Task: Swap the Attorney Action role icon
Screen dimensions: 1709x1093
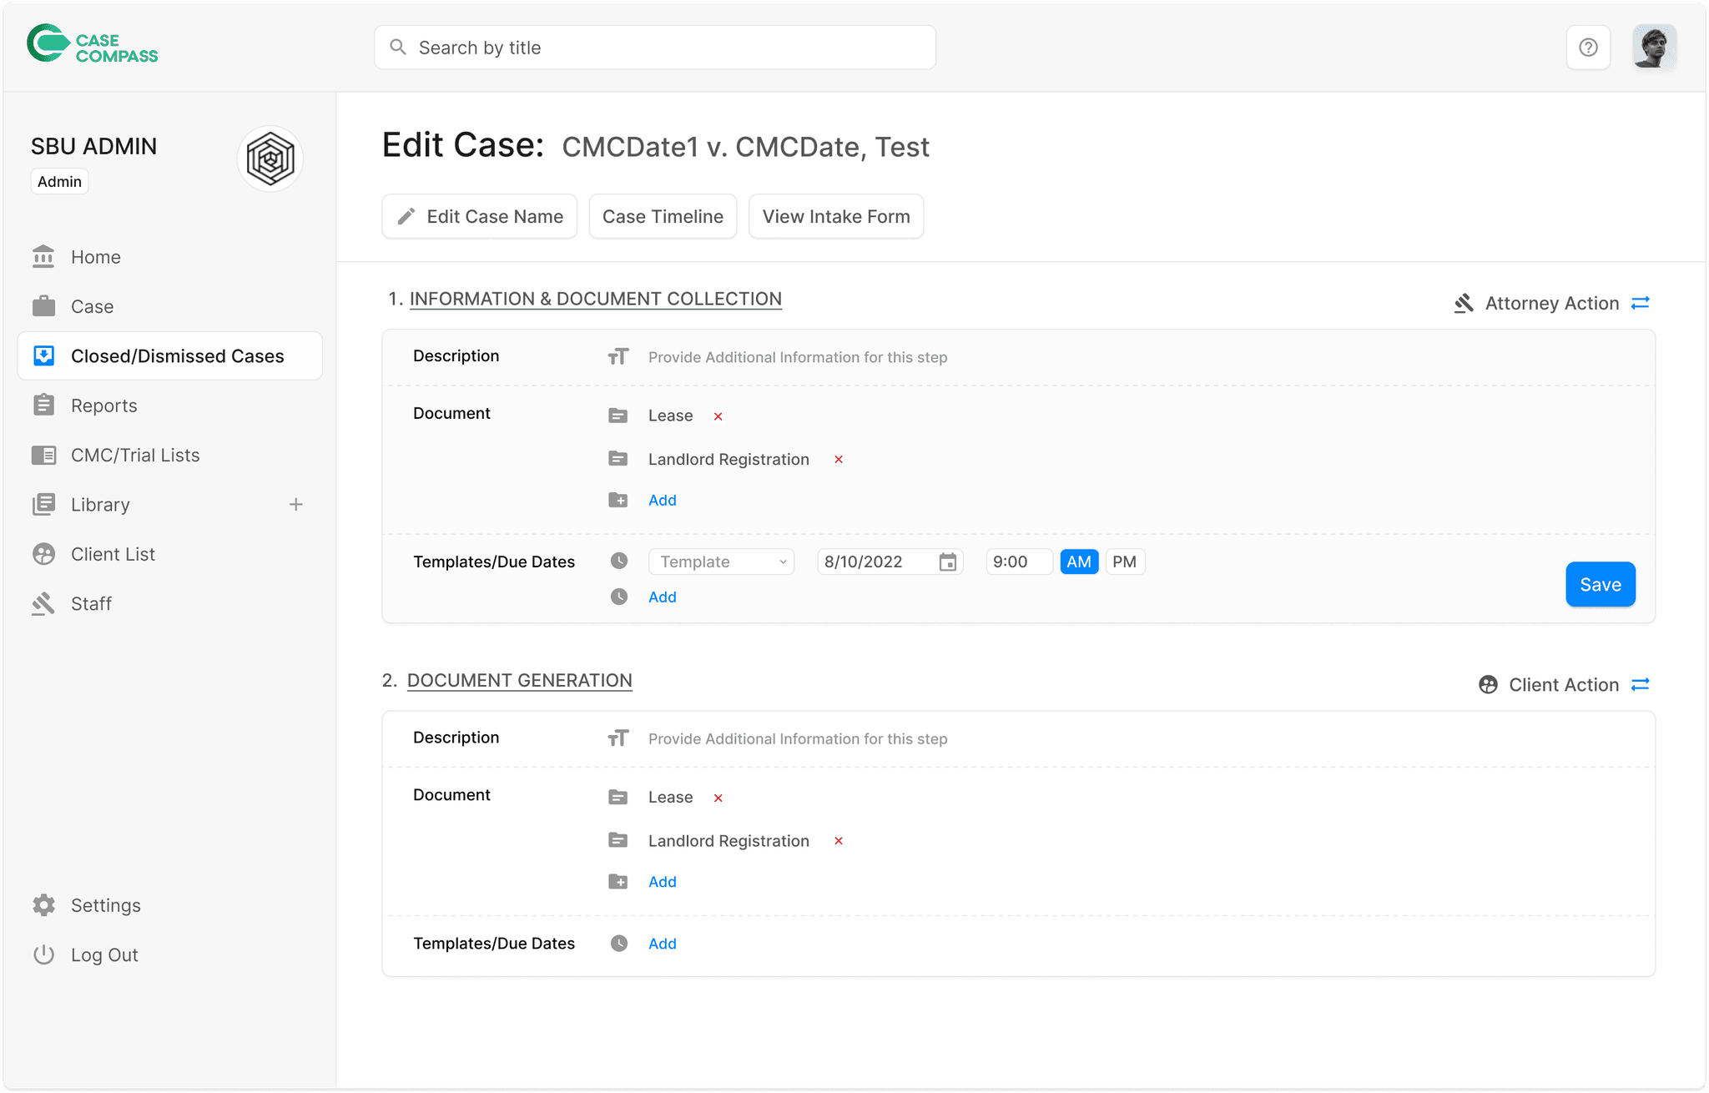Action: coord(1641,303)
